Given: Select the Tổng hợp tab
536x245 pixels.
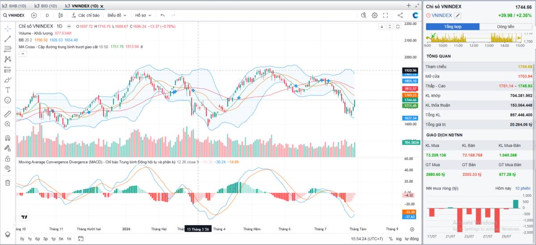Looking at the screenshot, I should pyautogui.click(x=453, y=27).
